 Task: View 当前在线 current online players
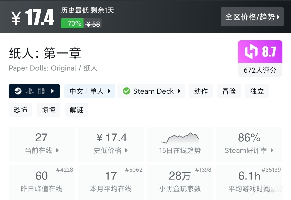point(41,144)
